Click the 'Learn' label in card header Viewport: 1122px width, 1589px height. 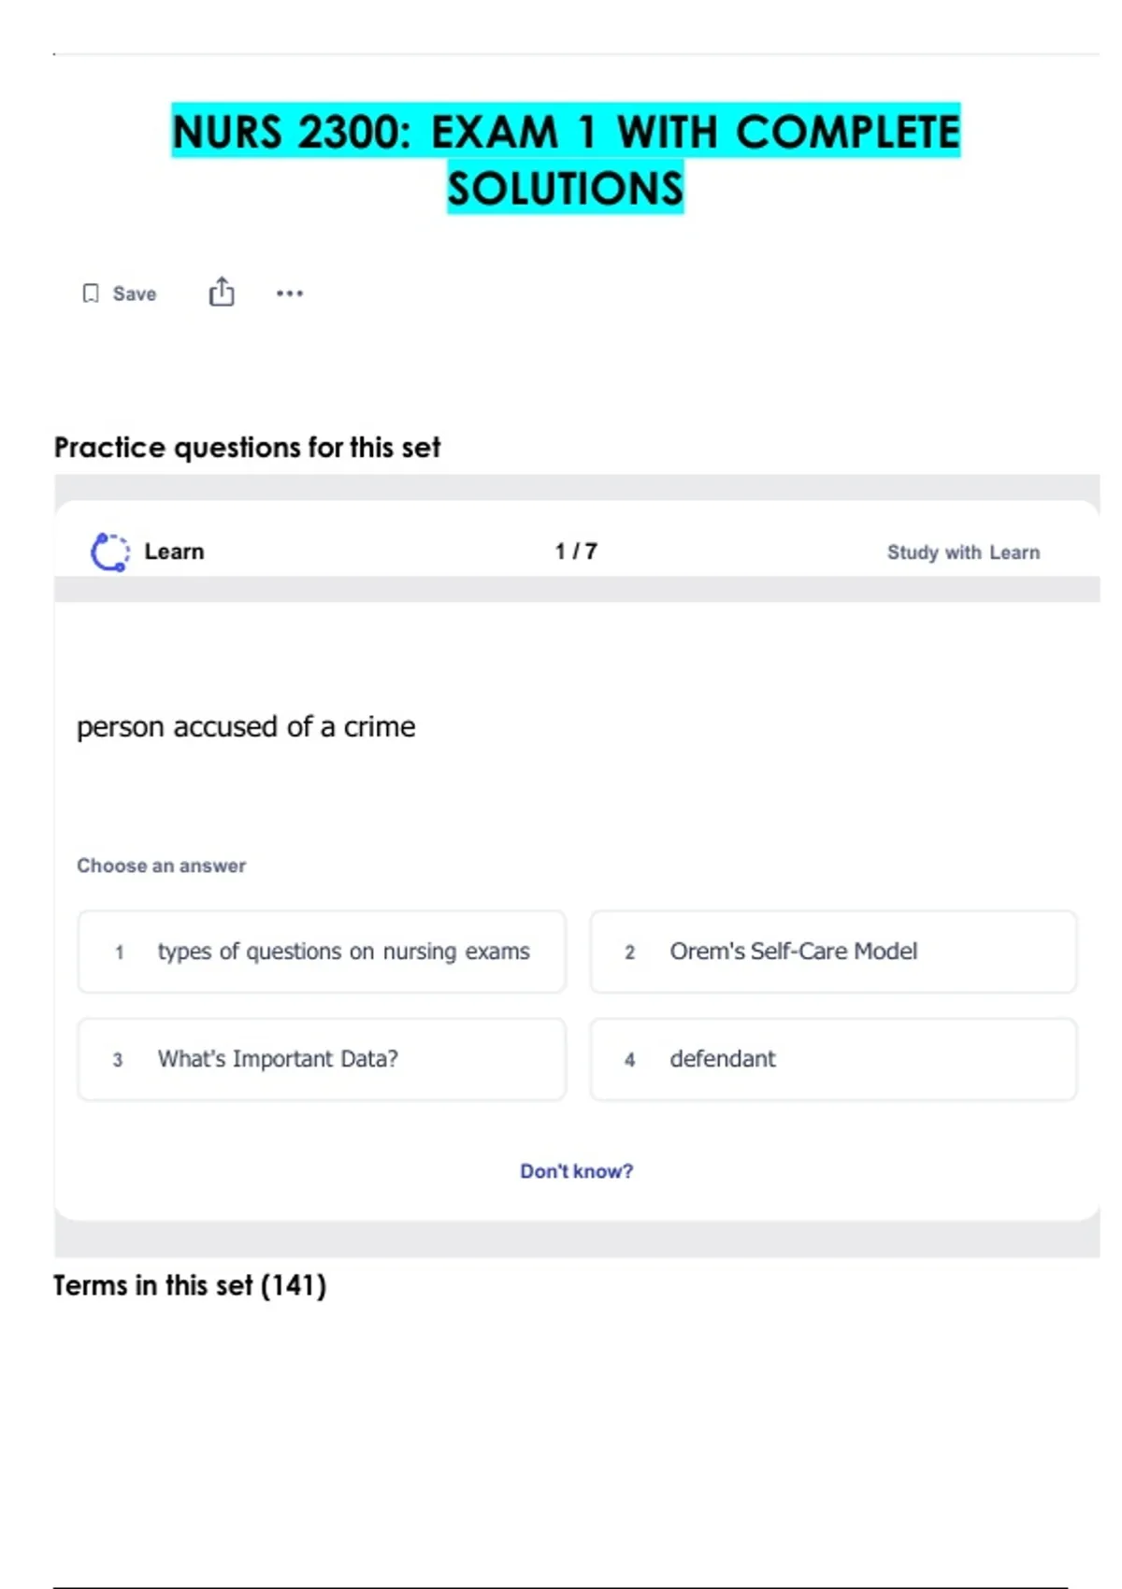[174, 551]
